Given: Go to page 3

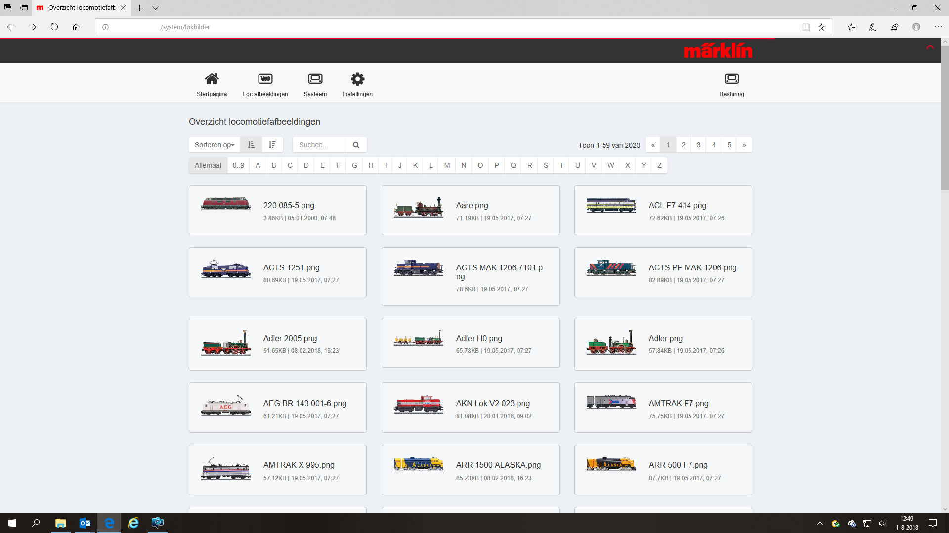Looking at the screenshot, I should click(x=698, y=145).
